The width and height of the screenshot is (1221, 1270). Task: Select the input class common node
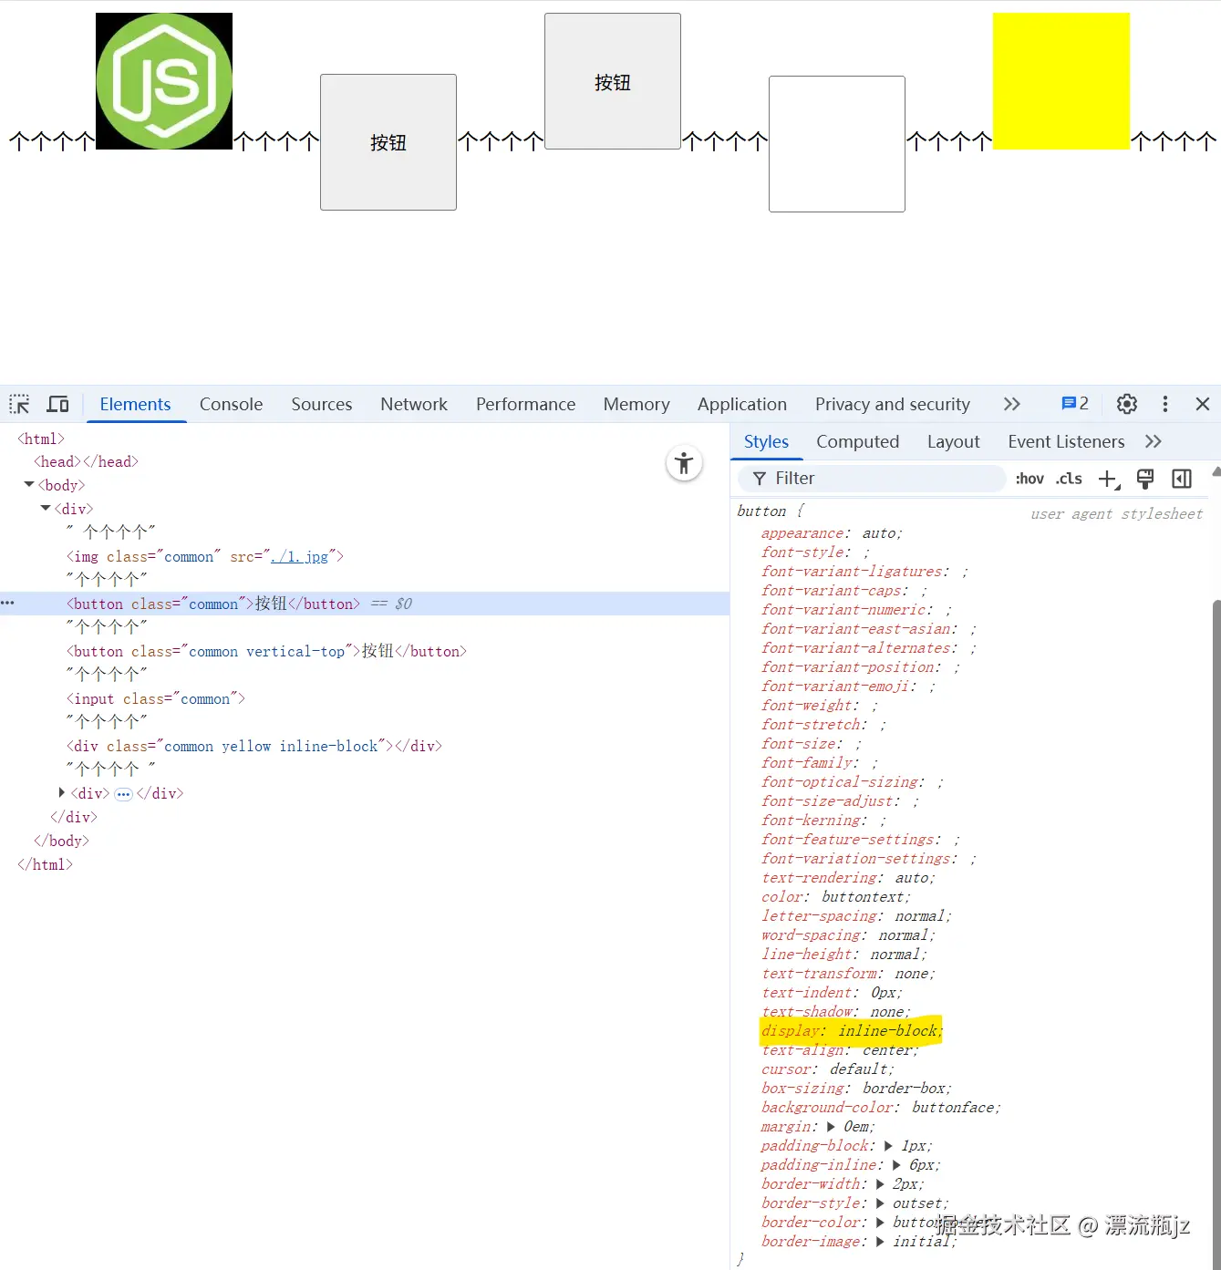point(156,698)
